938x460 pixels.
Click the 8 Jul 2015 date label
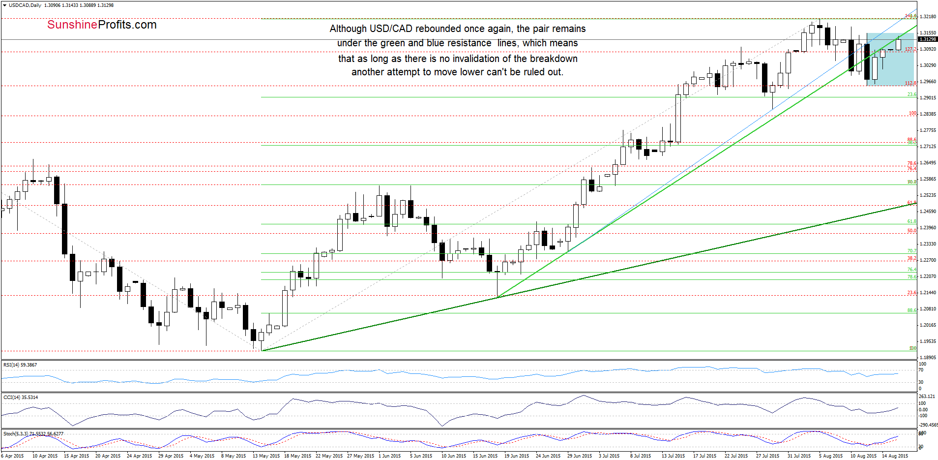point(640,456)
